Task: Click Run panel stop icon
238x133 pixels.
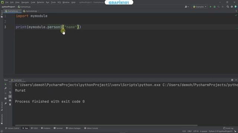Action: (6, 93)
